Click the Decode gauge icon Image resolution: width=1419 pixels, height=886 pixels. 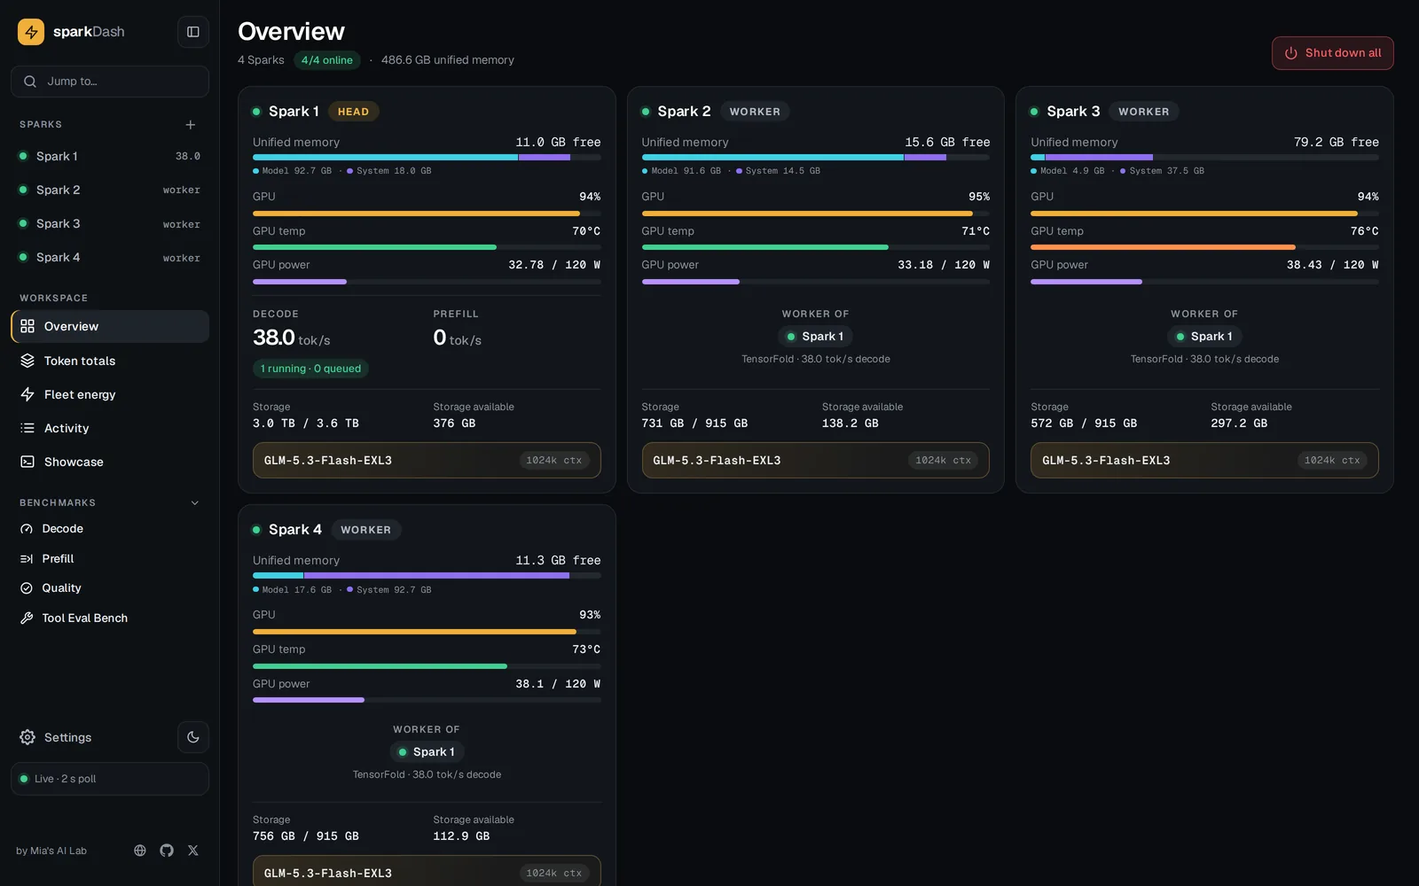pos(27,529)
